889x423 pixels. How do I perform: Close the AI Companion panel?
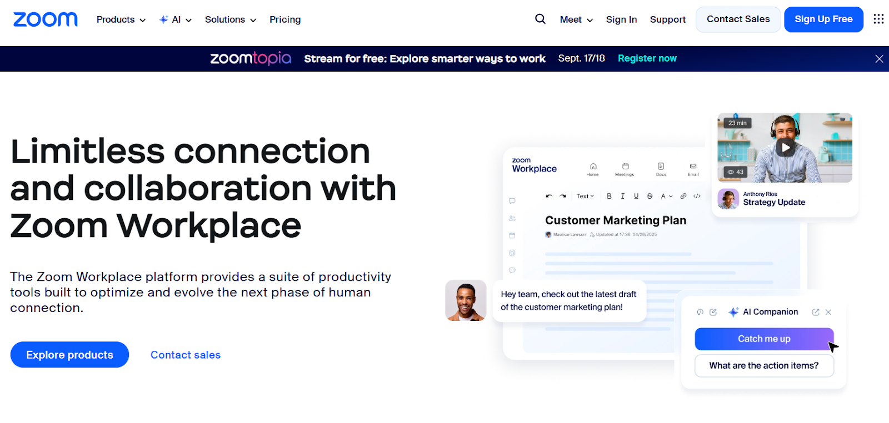(828, 312)
